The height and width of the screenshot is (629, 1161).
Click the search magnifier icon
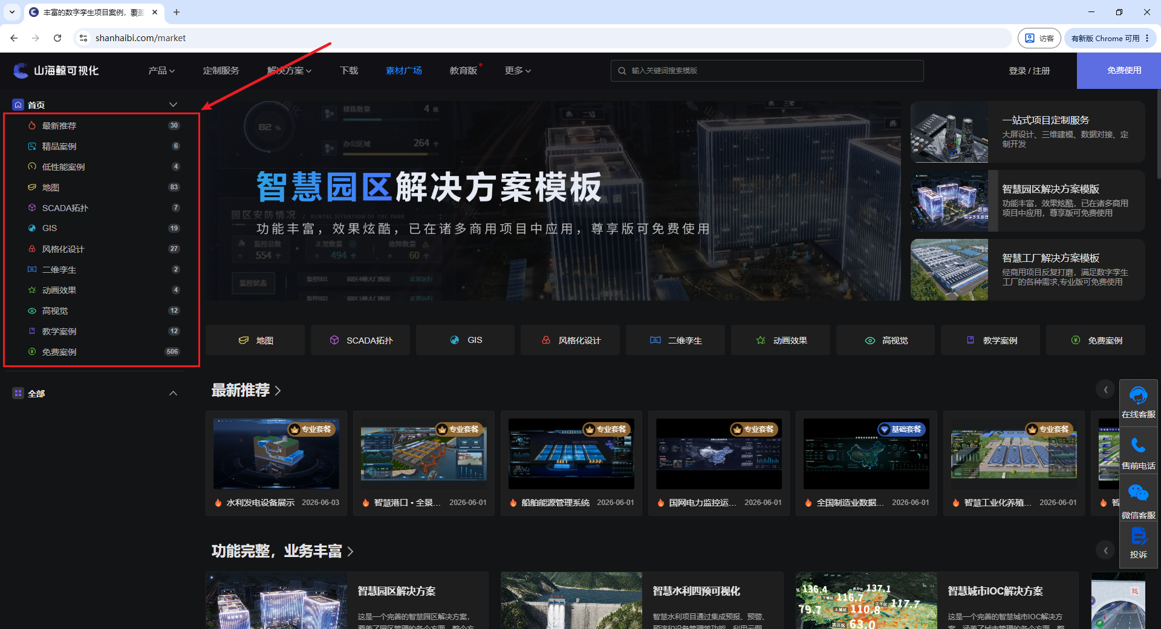point(622,71)
